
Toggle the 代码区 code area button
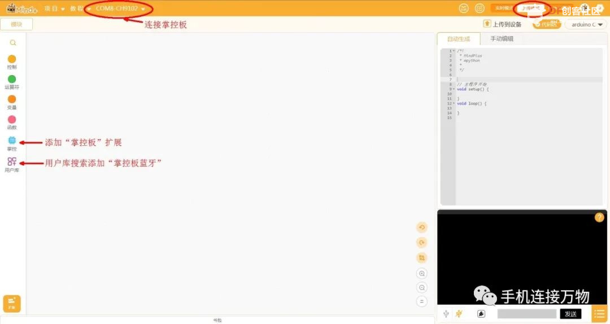(x=547, y=24)
